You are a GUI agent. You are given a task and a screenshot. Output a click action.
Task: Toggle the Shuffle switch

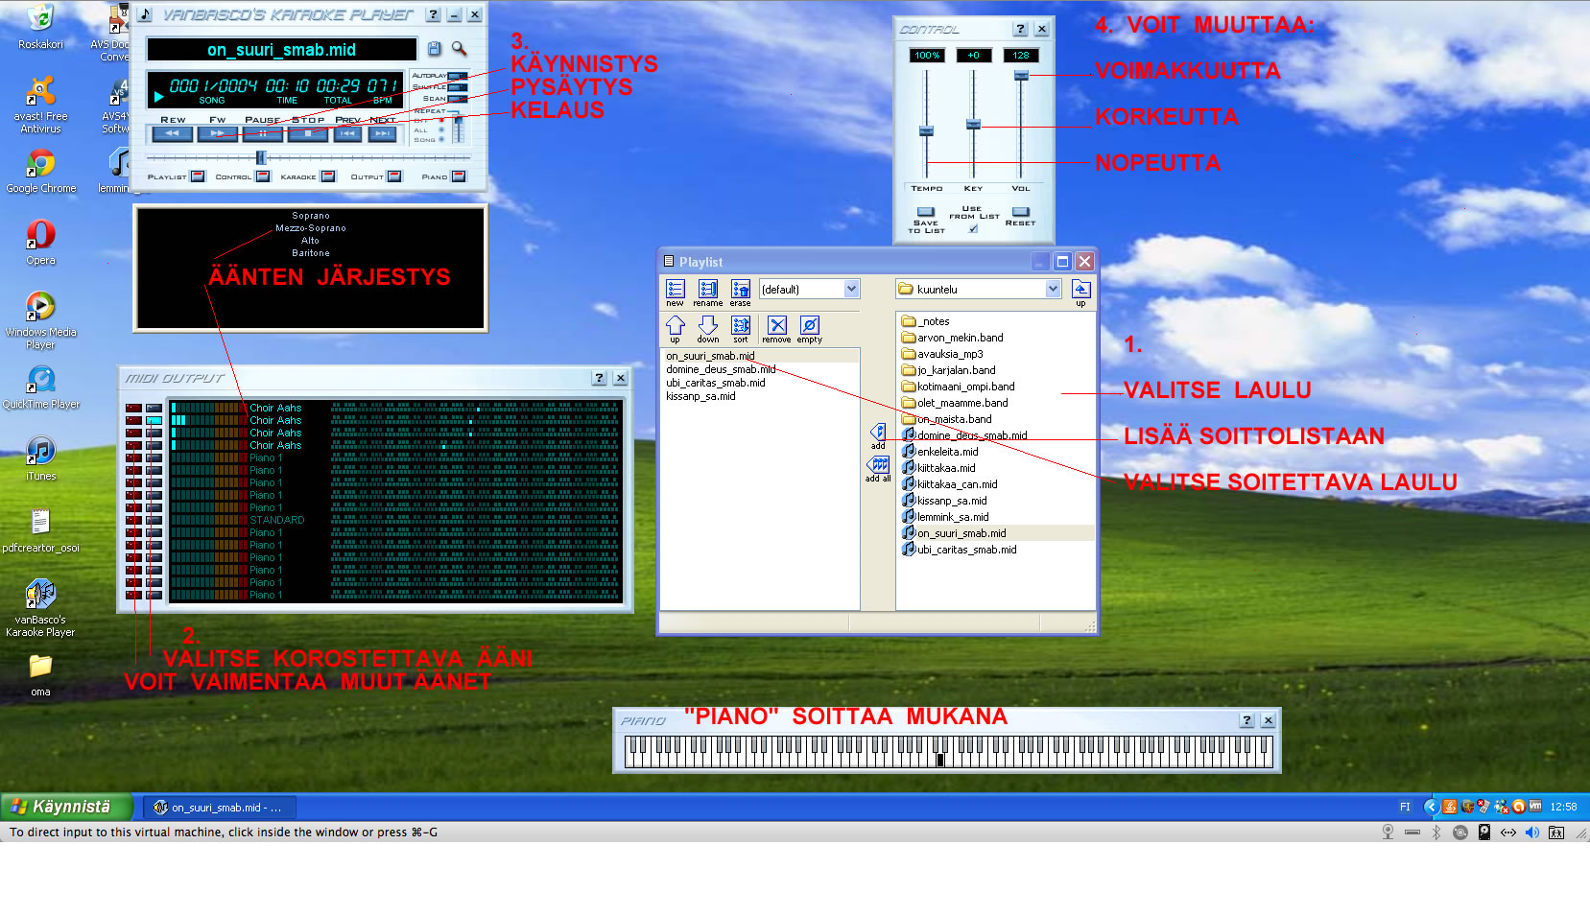point(457,87)
